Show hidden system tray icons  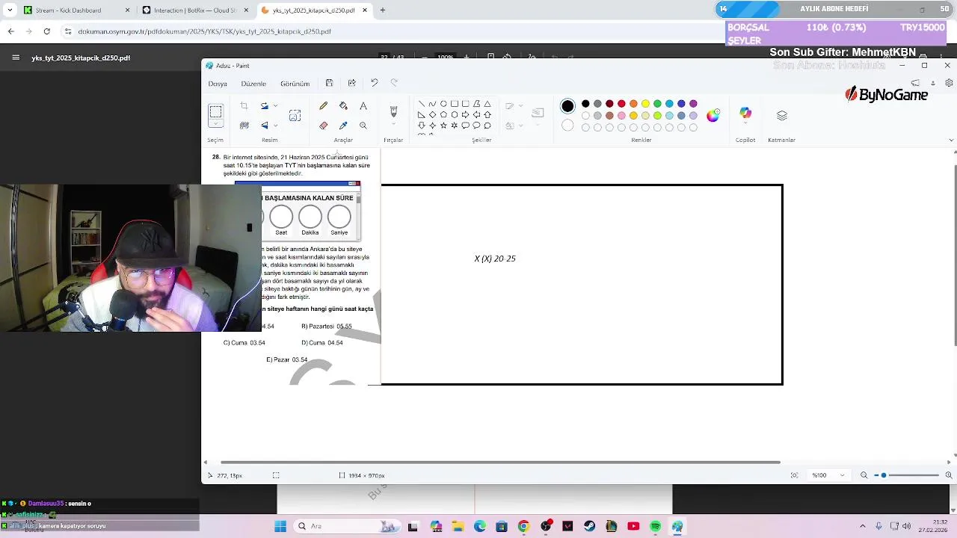[862, 526]
